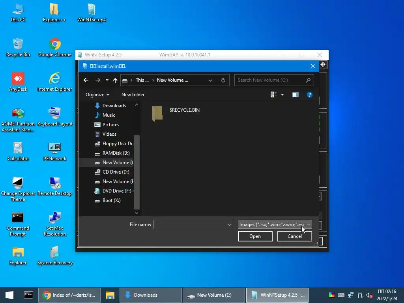
Task: Open Command Prompt desktop icon
Action: (x=18, y=224)
